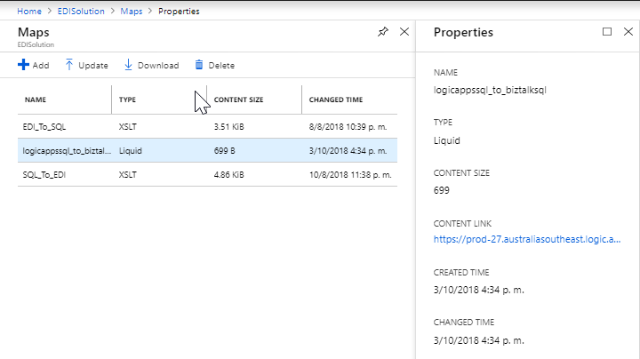
Task: Maximize the Properties blade
Action: pos(607,31)
